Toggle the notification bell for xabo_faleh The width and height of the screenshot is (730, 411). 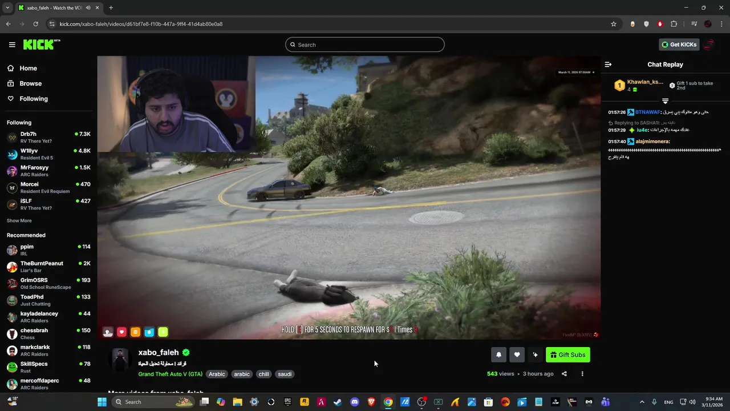(x=498, y=354)
